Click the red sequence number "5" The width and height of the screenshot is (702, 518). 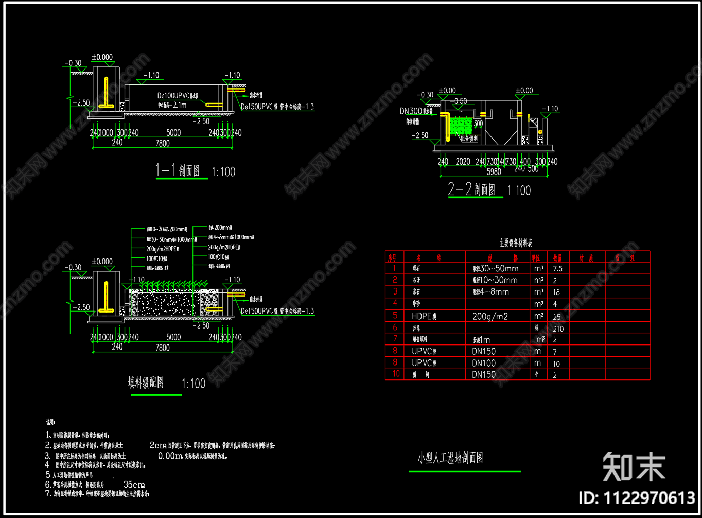pyautogui.click(x=395, y=316)
